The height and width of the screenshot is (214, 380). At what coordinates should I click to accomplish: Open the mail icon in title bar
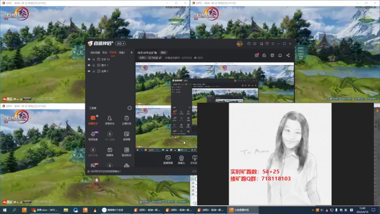(x=249, y=44)
